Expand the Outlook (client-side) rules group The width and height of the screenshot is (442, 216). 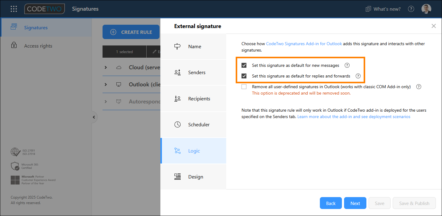[106, 85]
